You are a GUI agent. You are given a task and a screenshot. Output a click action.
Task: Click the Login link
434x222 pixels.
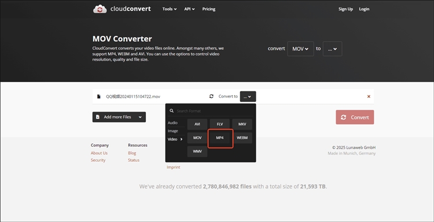click(364, 9)
